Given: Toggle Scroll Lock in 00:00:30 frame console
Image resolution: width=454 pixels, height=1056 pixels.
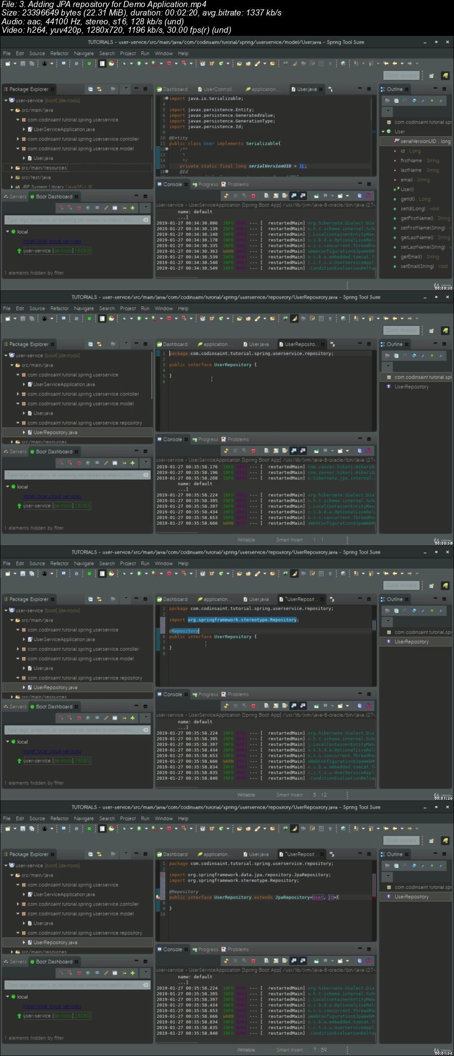Looking at the screenshot, I should 276,196.
